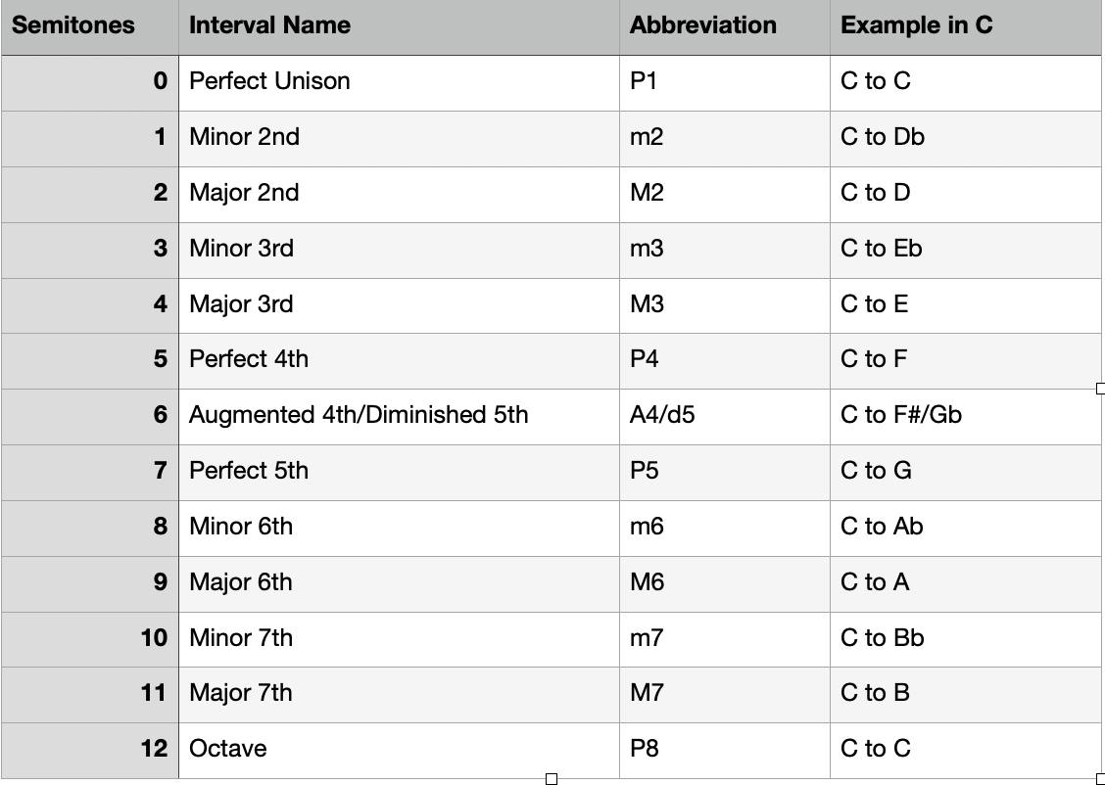Click the Minor 7th cell
This screenshot has width=1105, height=785.
pos(399,639)
